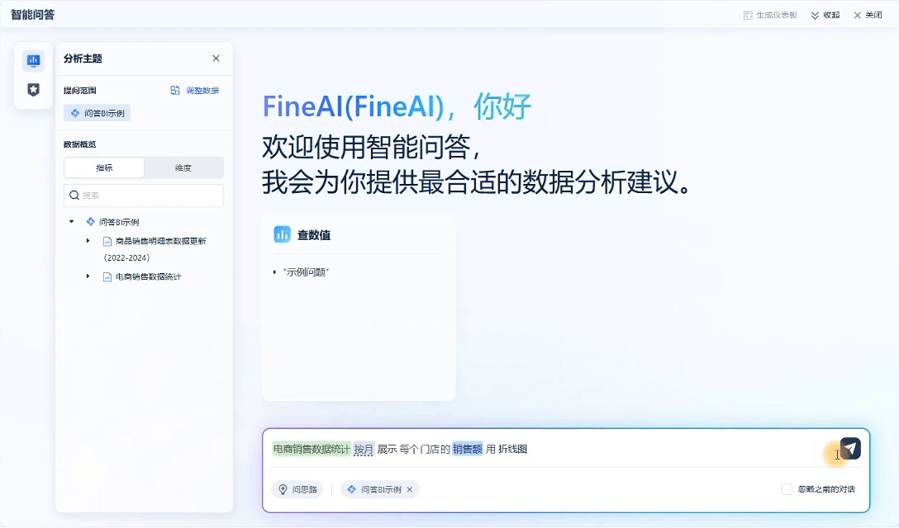
Task: Remove the 问答BI示例 chip with its x
Action: [409, 489]
